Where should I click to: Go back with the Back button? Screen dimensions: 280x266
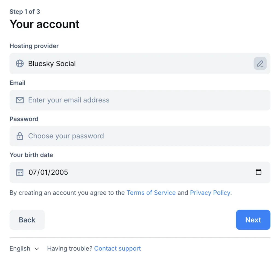click(x=27, y=220)
